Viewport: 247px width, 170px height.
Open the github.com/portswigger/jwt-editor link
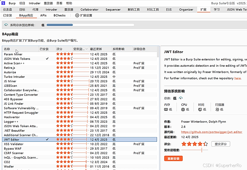(x=212, y=132)
